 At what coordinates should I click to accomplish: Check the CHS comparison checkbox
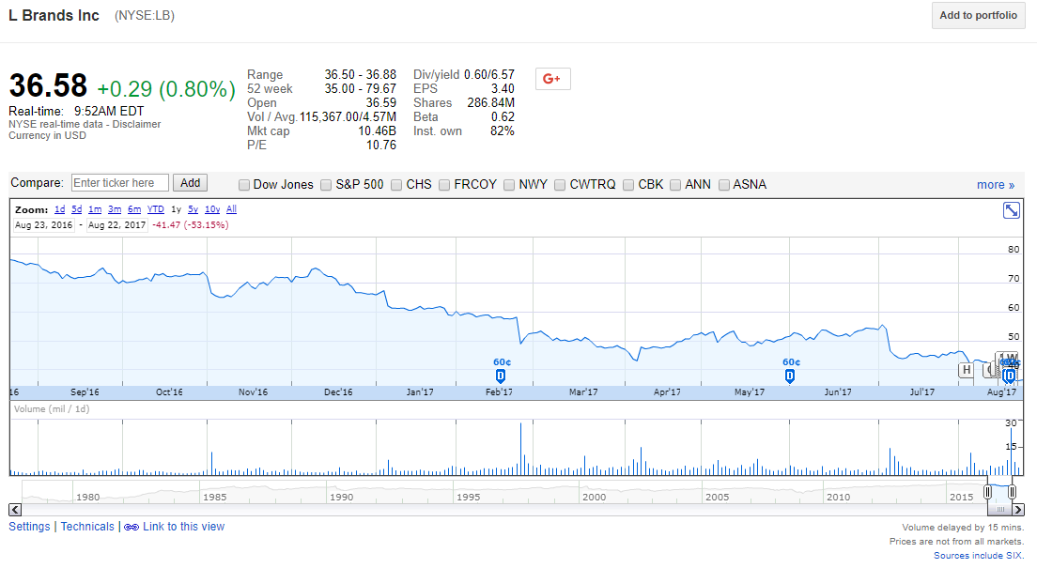pos(396,185)
